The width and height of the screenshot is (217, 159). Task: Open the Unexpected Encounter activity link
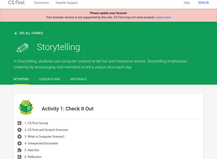[x=43, y=143]
